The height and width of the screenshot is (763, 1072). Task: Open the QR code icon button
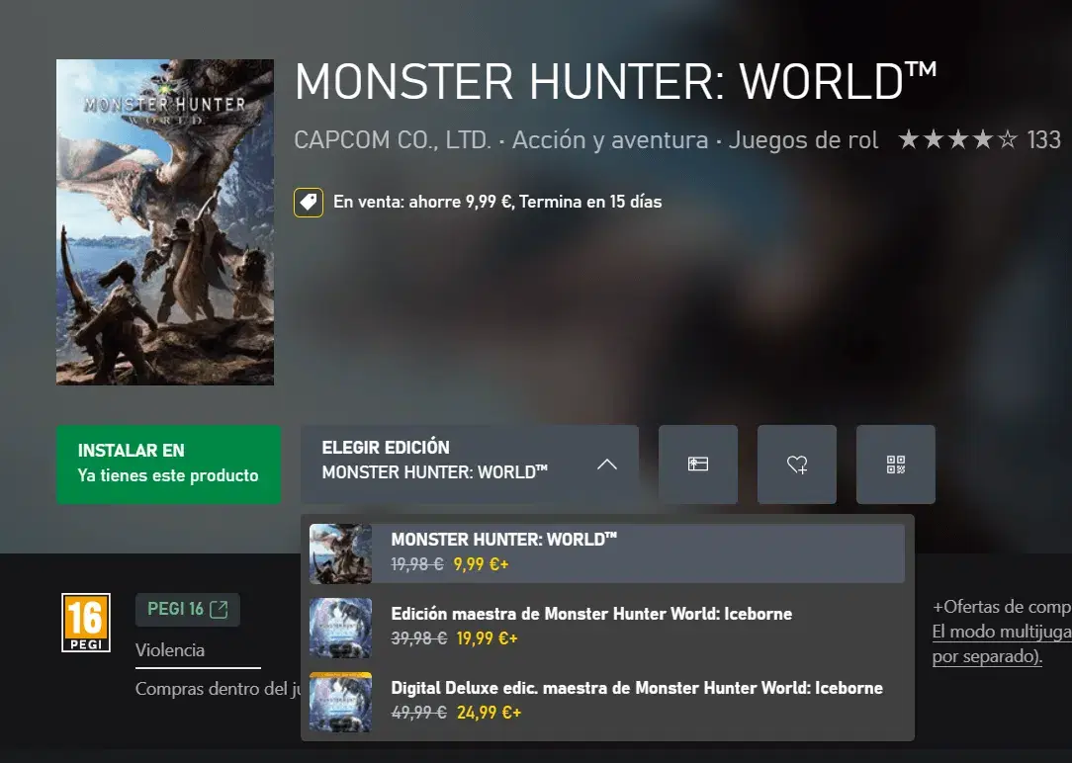(x=896, y=465)
